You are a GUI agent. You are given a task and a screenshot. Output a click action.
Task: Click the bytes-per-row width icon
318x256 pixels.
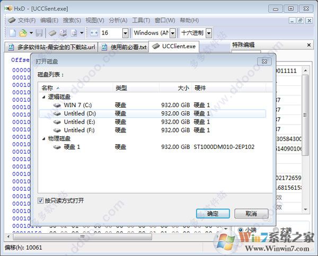94,33
